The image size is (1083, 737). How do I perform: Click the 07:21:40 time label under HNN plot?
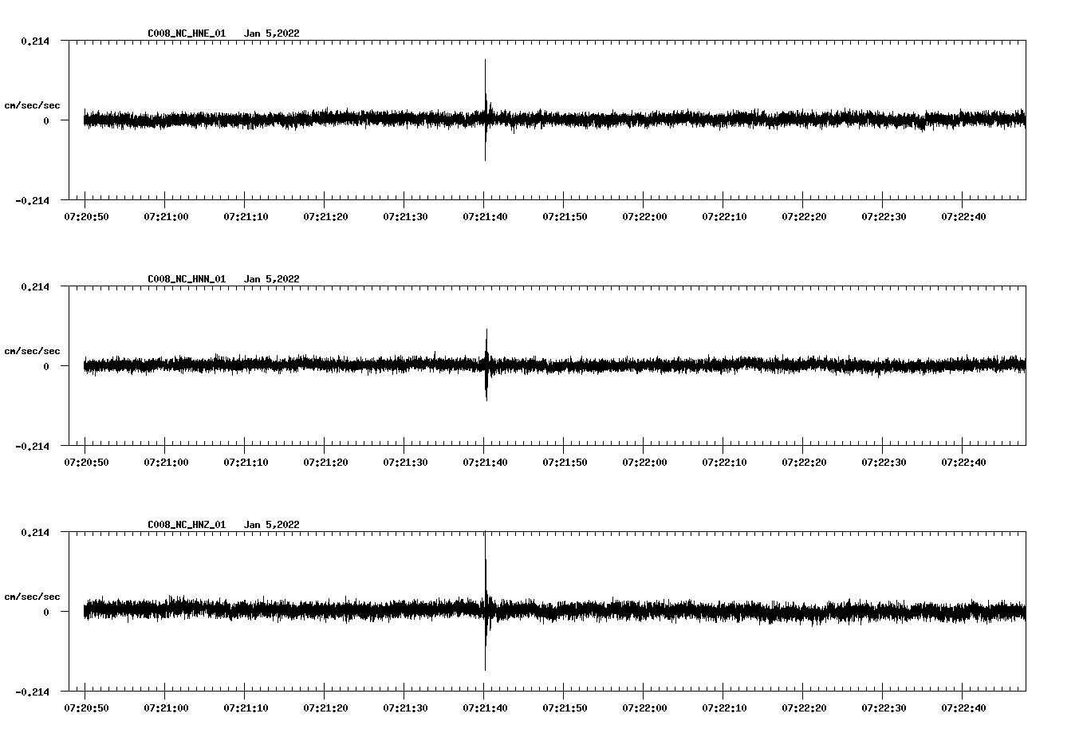pyautogui.click(x=485, y=463)
